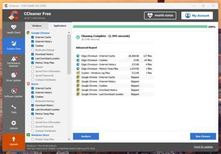Click the CCleaner logo in header

coord(14,15)
